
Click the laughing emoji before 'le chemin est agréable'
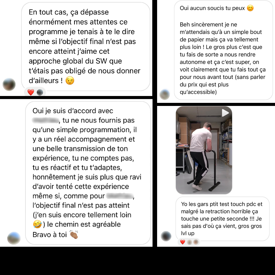point(37,224)
